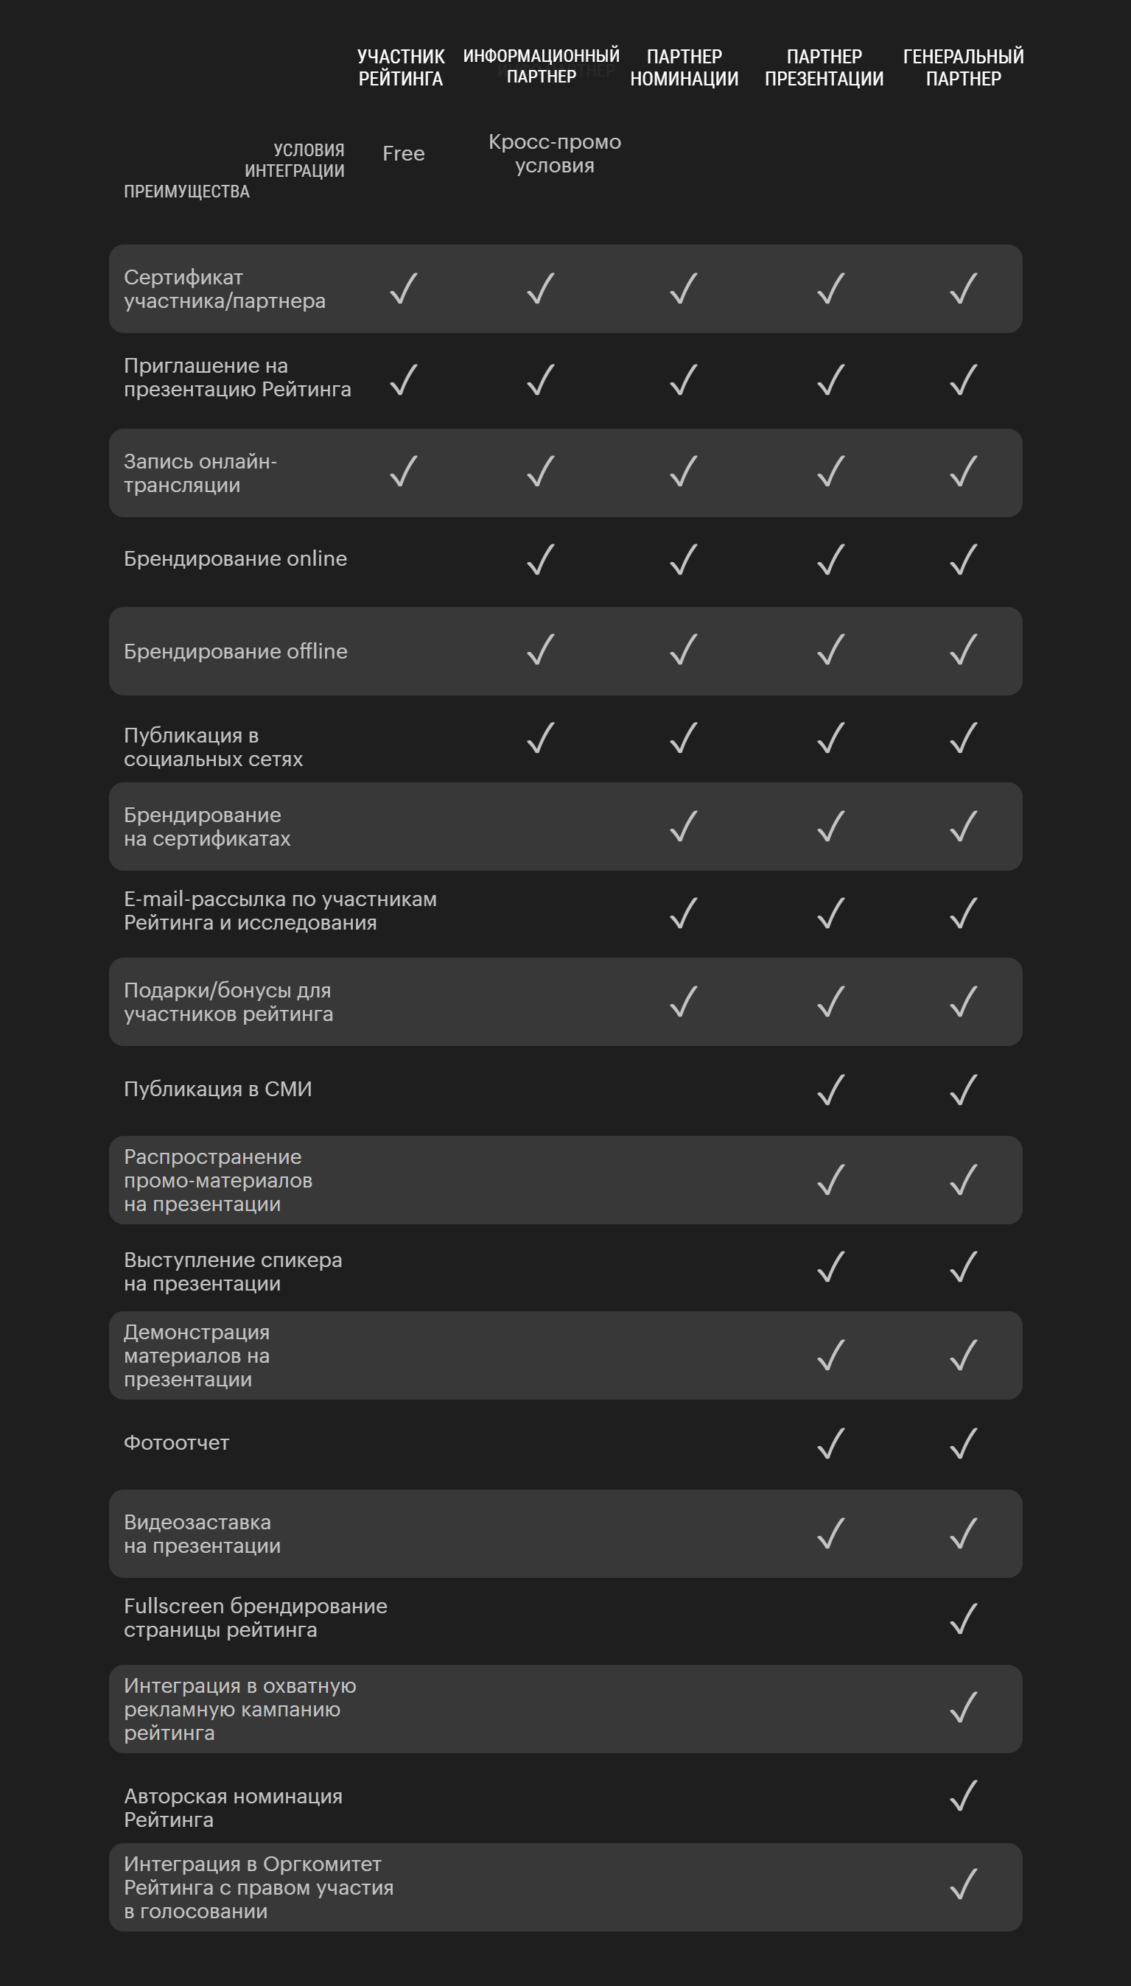This screenshot has width=1131, height=1986.
Task: Click Авторская номинация checkmark for Генеральный партнер
Action: click(963, 1796)
